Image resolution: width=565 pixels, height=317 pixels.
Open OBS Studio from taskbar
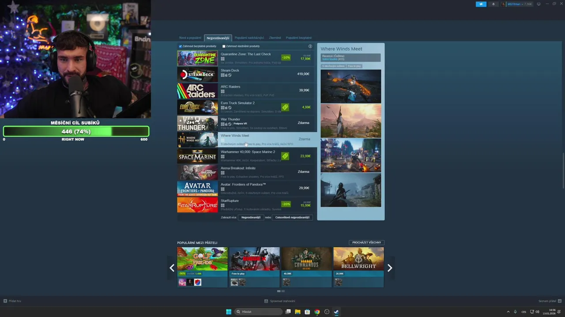tap(327, 312)
